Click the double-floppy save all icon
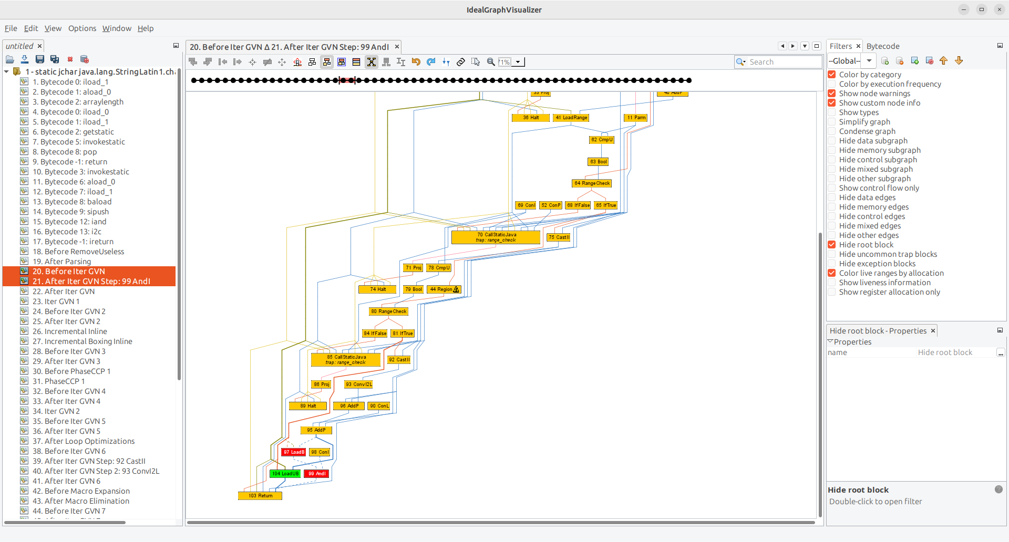The image size is (1009, 542). coord(55,59)
